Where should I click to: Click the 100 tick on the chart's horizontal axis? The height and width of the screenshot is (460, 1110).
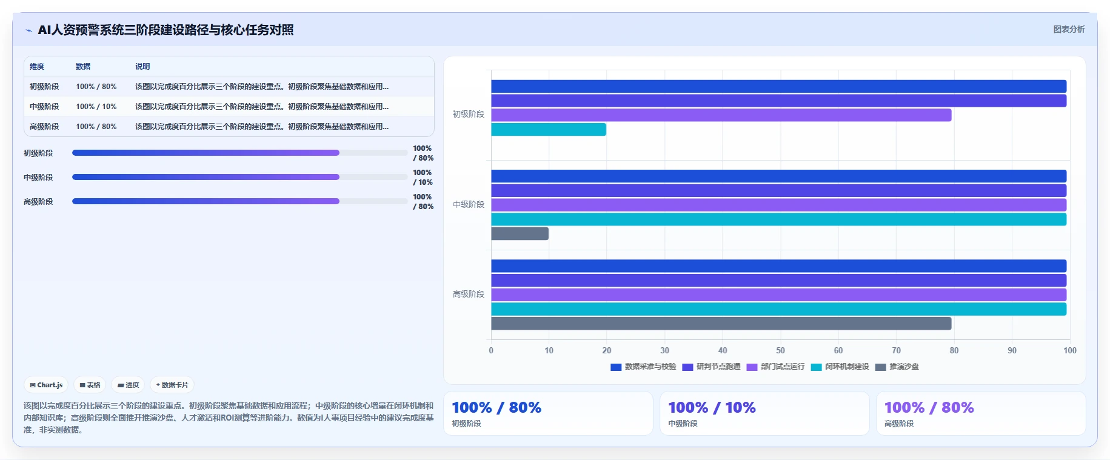pyautogui.click(x=1070, y=350)
